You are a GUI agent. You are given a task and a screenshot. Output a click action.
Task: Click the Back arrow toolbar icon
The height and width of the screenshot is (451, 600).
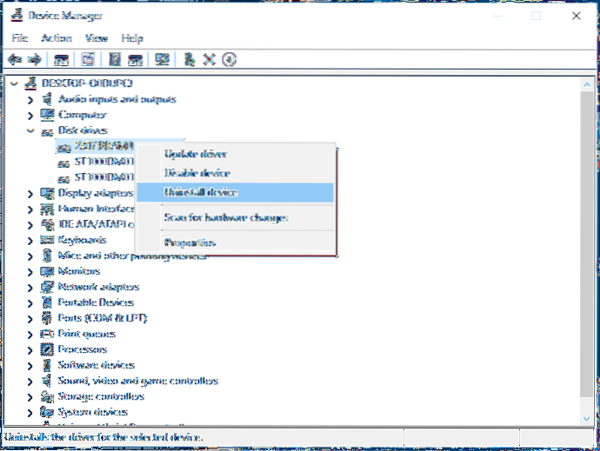coord(15,59)
